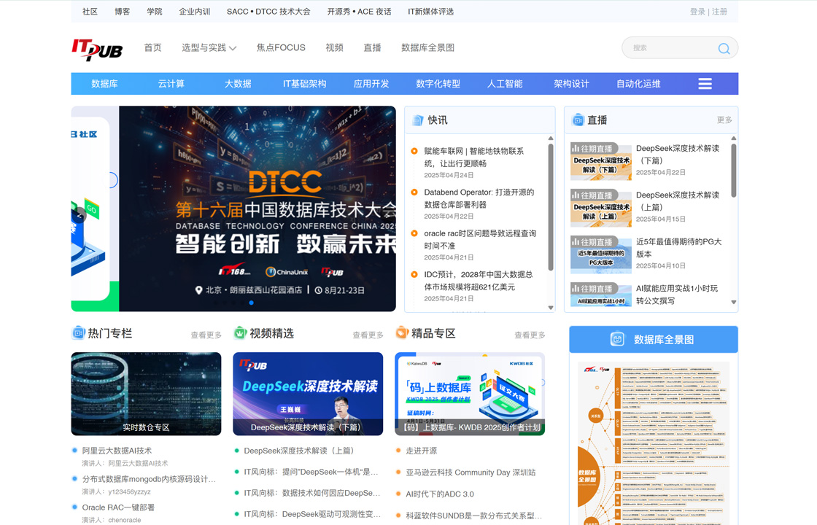This screenshot has width=817, height=525.
Task: Click the 精品专区 section icon
Action: click(402, 332)
